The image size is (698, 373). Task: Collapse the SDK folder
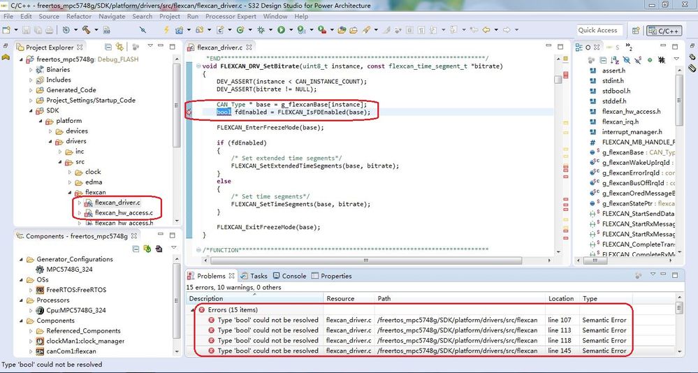point(31,110)
